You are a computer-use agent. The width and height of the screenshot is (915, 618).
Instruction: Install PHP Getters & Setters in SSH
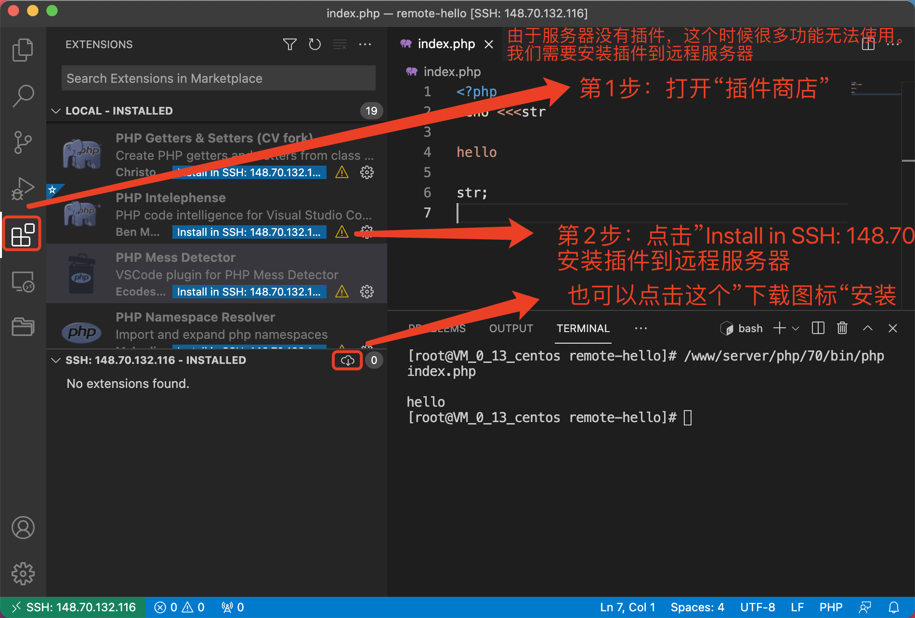point(249,172)
